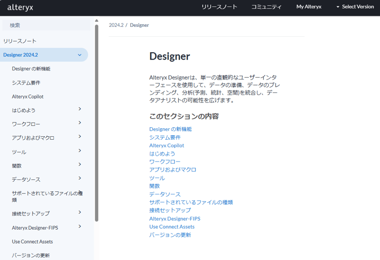The image size is (380, 260).
Task: Open データソース in the sidebar
Action: (26, 180)
